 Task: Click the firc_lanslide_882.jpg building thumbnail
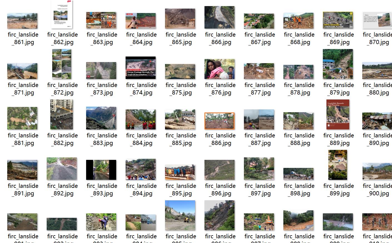tap(62, 114)
